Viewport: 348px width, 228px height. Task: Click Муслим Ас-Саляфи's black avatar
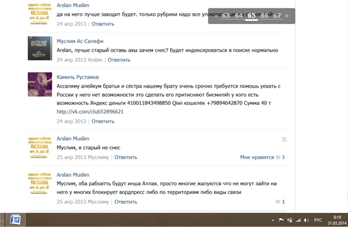click(40, 48)
